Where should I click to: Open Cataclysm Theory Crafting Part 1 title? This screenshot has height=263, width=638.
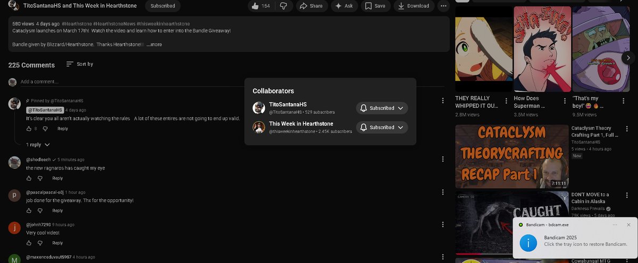(x=595, y=132)
